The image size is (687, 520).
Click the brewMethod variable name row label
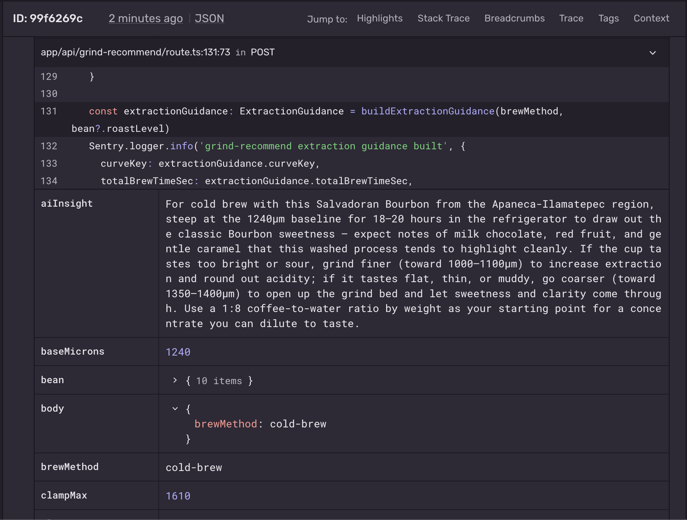point(70,467)
